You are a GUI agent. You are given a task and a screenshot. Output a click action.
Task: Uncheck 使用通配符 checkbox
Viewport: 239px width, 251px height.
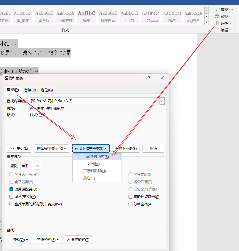click(11, 189)
